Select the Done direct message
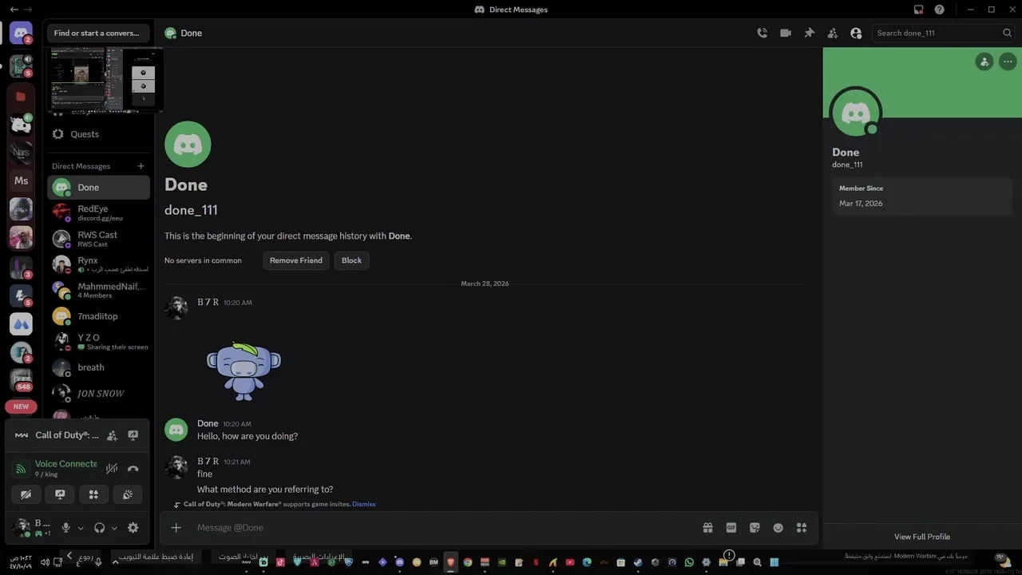The width and height of the screenshot is (1022, 575). point(98,188)
